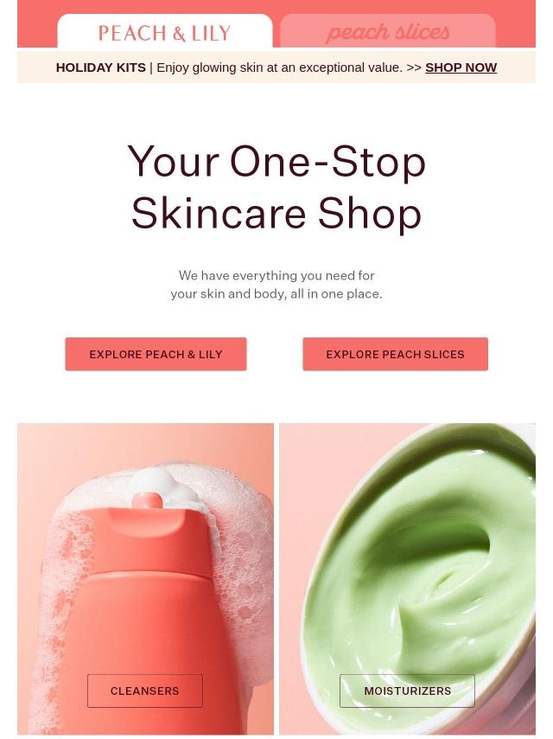The image size is (553, 739).
Task: Click the HOLIDAY KITS bold text
Action: pos(101,67)
